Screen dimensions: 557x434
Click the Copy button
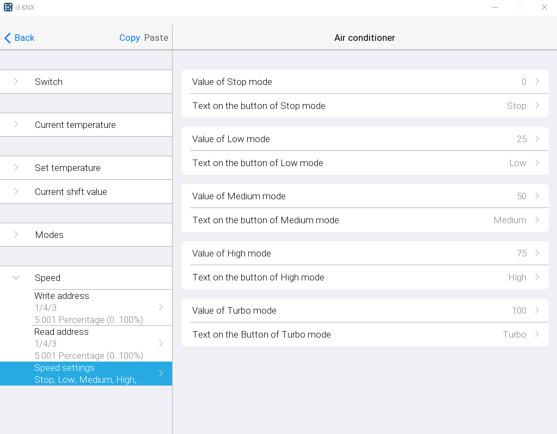(130, 38)
